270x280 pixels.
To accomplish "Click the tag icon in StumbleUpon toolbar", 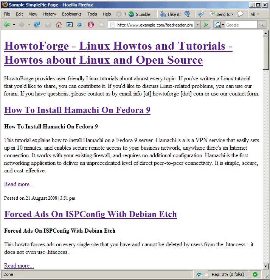I will pyautogui.click(x=201, y=14).
